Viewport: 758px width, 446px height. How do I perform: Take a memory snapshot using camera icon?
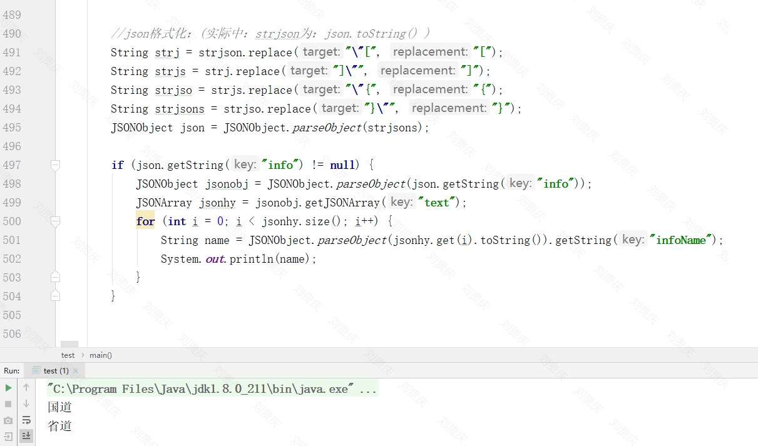pos(8,420)
